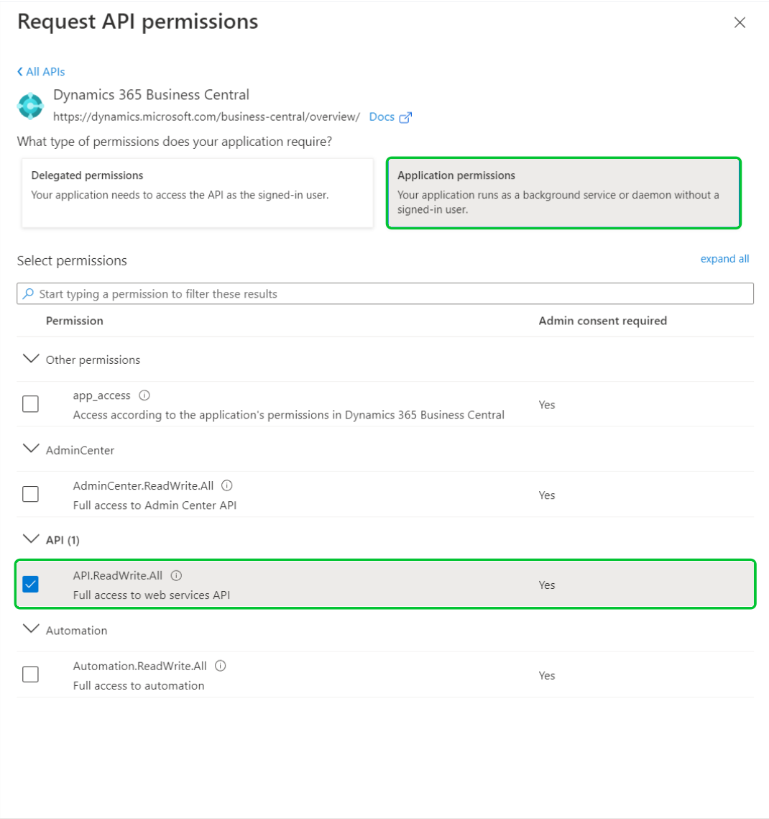Collapse the API (1) permissions group

(30, 539)
